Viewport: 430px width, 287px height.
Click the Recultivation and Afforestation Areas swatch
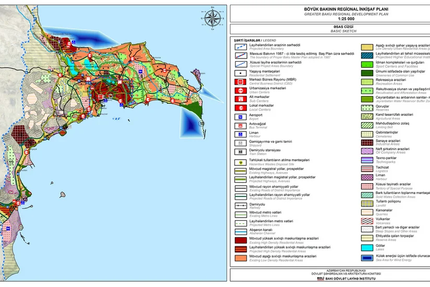[367, 91]
